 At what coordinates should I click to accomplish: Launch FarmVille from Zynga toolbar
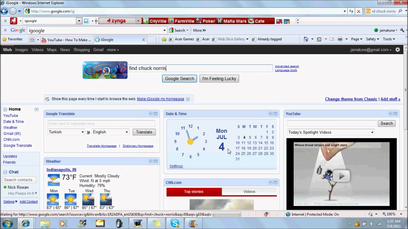[181, 21]
